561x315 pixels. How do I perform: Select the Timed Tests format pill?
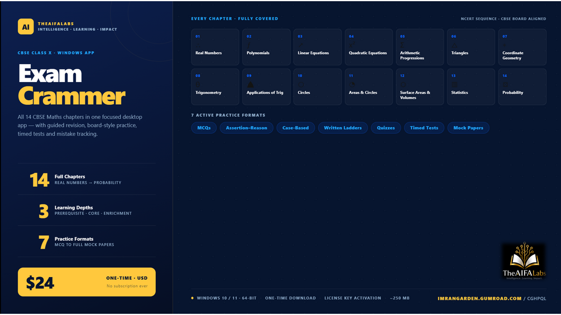coord(424,128)
